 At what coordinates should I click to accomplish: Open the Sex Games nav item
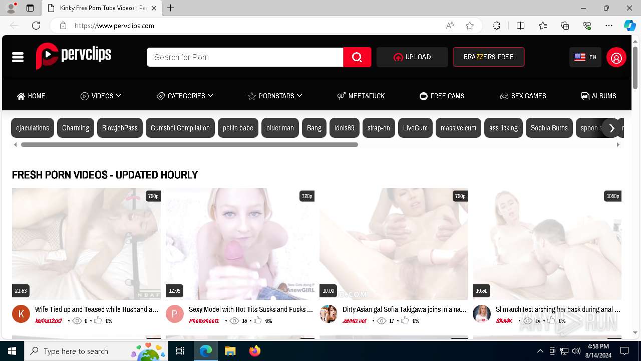coord(523,96)
